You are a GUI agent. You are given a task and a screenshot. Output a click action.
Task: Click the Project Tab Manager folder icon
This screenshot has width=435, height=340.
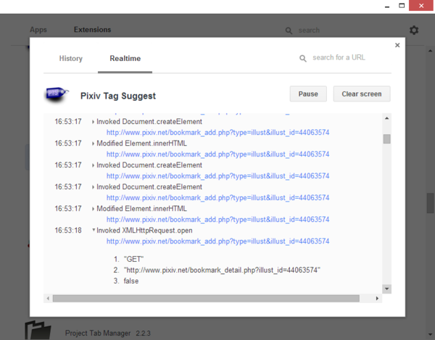[x=38, y=331]
